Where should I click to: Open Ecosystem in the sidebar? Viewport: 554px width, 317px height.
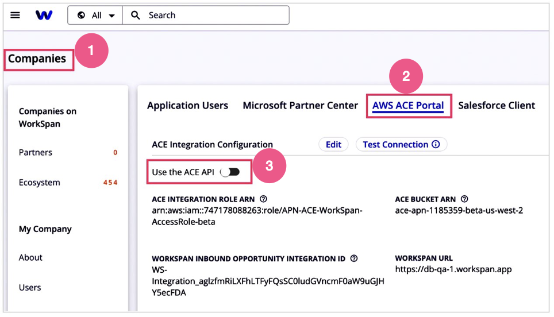(39, 183)
